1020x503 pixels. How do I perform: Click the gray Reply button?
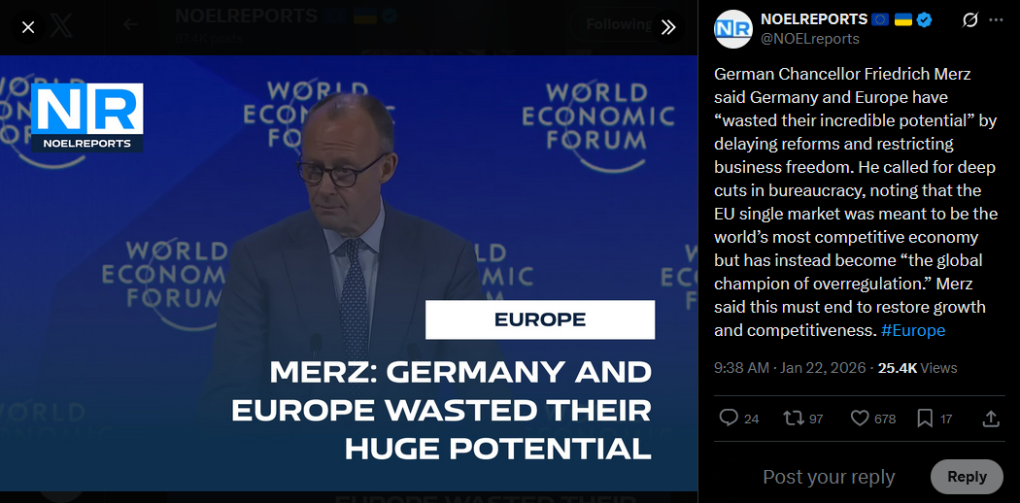click(x=967, y=477)
